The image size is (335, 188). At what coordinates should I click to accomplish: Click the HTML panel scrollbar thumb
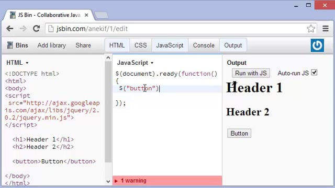[x=108, y=112]
